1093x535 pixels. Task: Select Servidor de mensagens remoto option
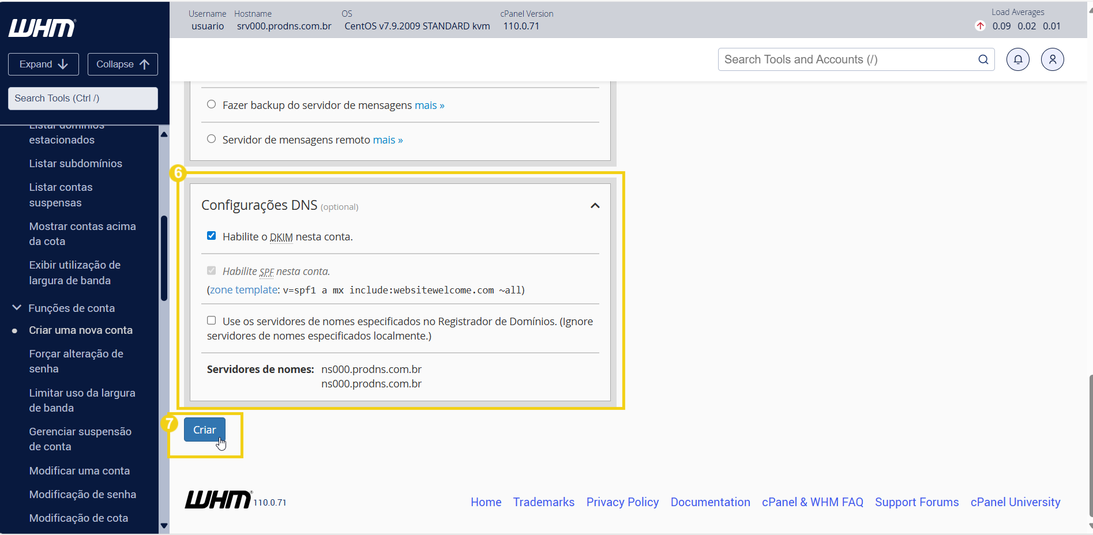coord(212,139)
